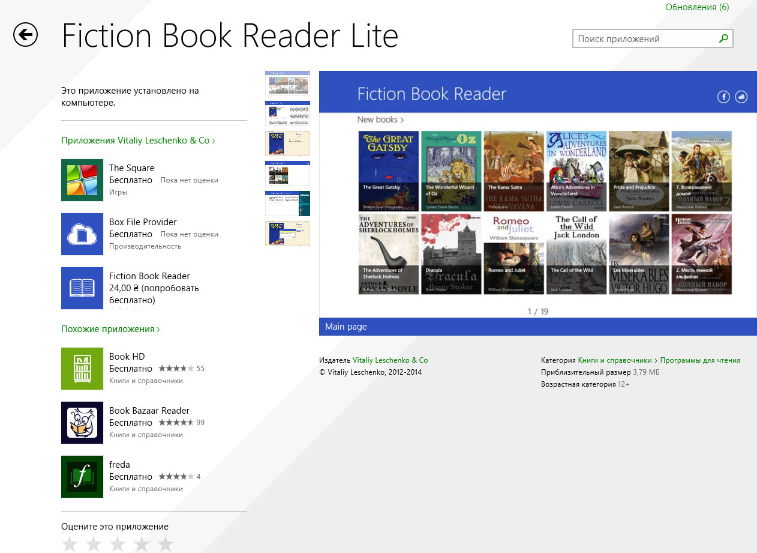Open the Fiction Book Reader open-book icon

click(x=82, y=288)
